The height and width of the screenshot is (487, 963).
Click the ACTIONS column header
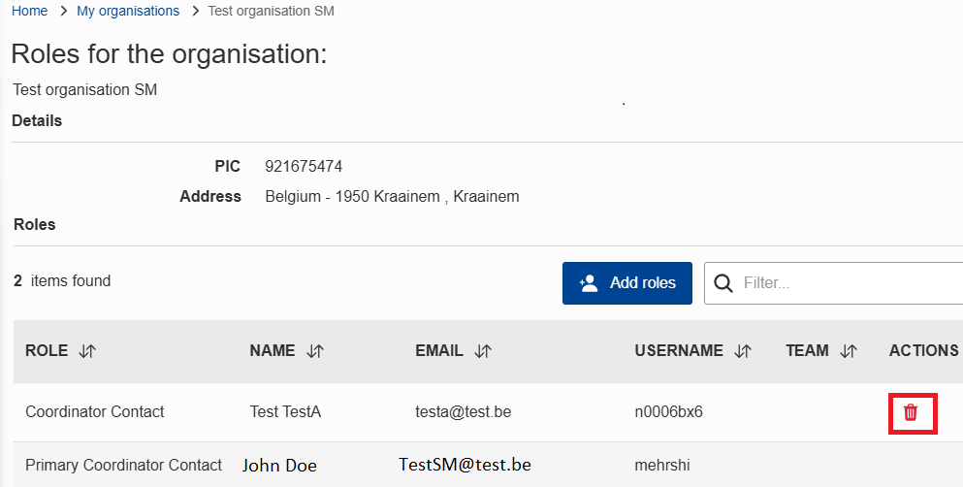[x=923, y=351]
